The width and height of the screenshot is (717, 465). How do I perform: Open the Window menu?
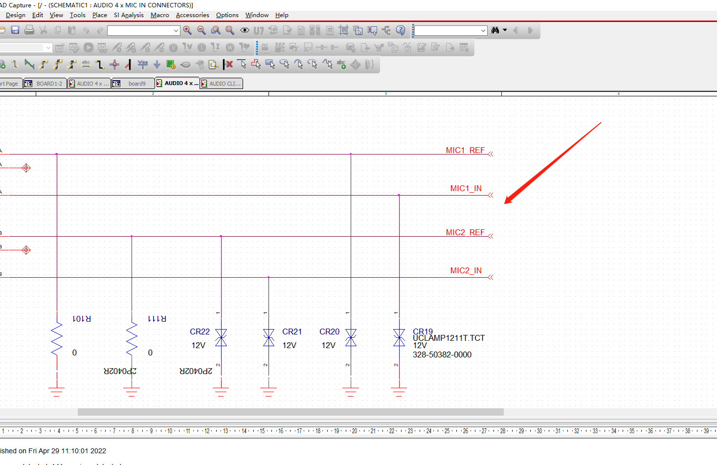[x=257, y=15]
